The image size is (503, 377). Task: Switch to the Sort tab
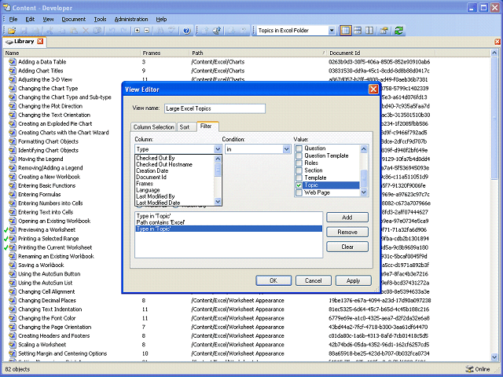pyautogui.click(x=185, y=127)
